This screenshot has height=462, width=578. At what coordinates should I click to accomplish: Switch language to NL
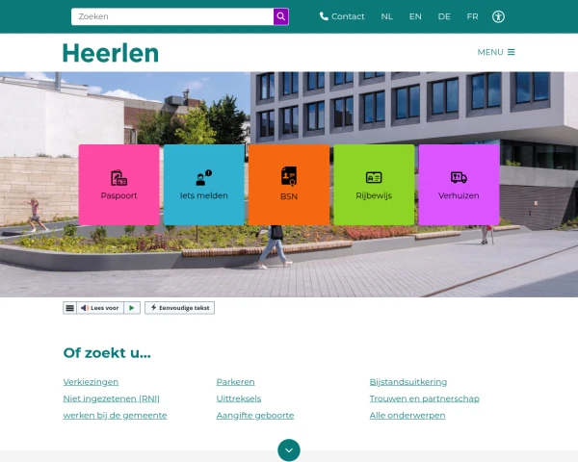click(386, 16)
